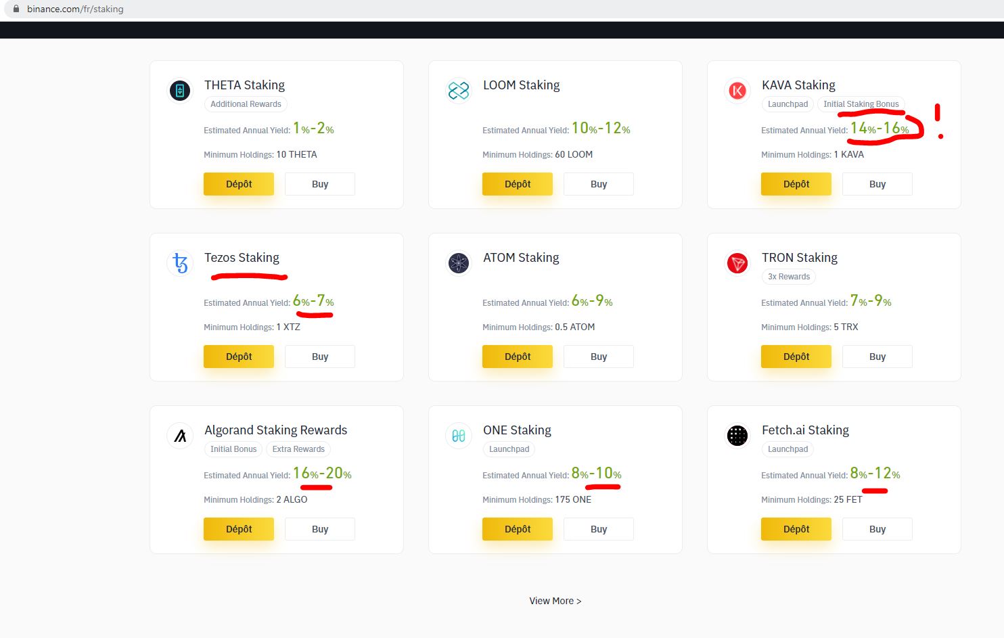Click Dépôt on KAVA Staking card
The width and height of the screenshot is (1004, 638).
click(796, 184)
